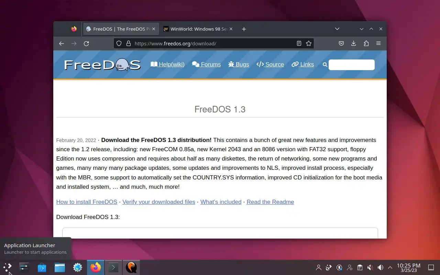The image size is (440, 275).
Task: Switch to Firefox via its taskbar icon
Action: pyautogui.click(x=96, y=267)
